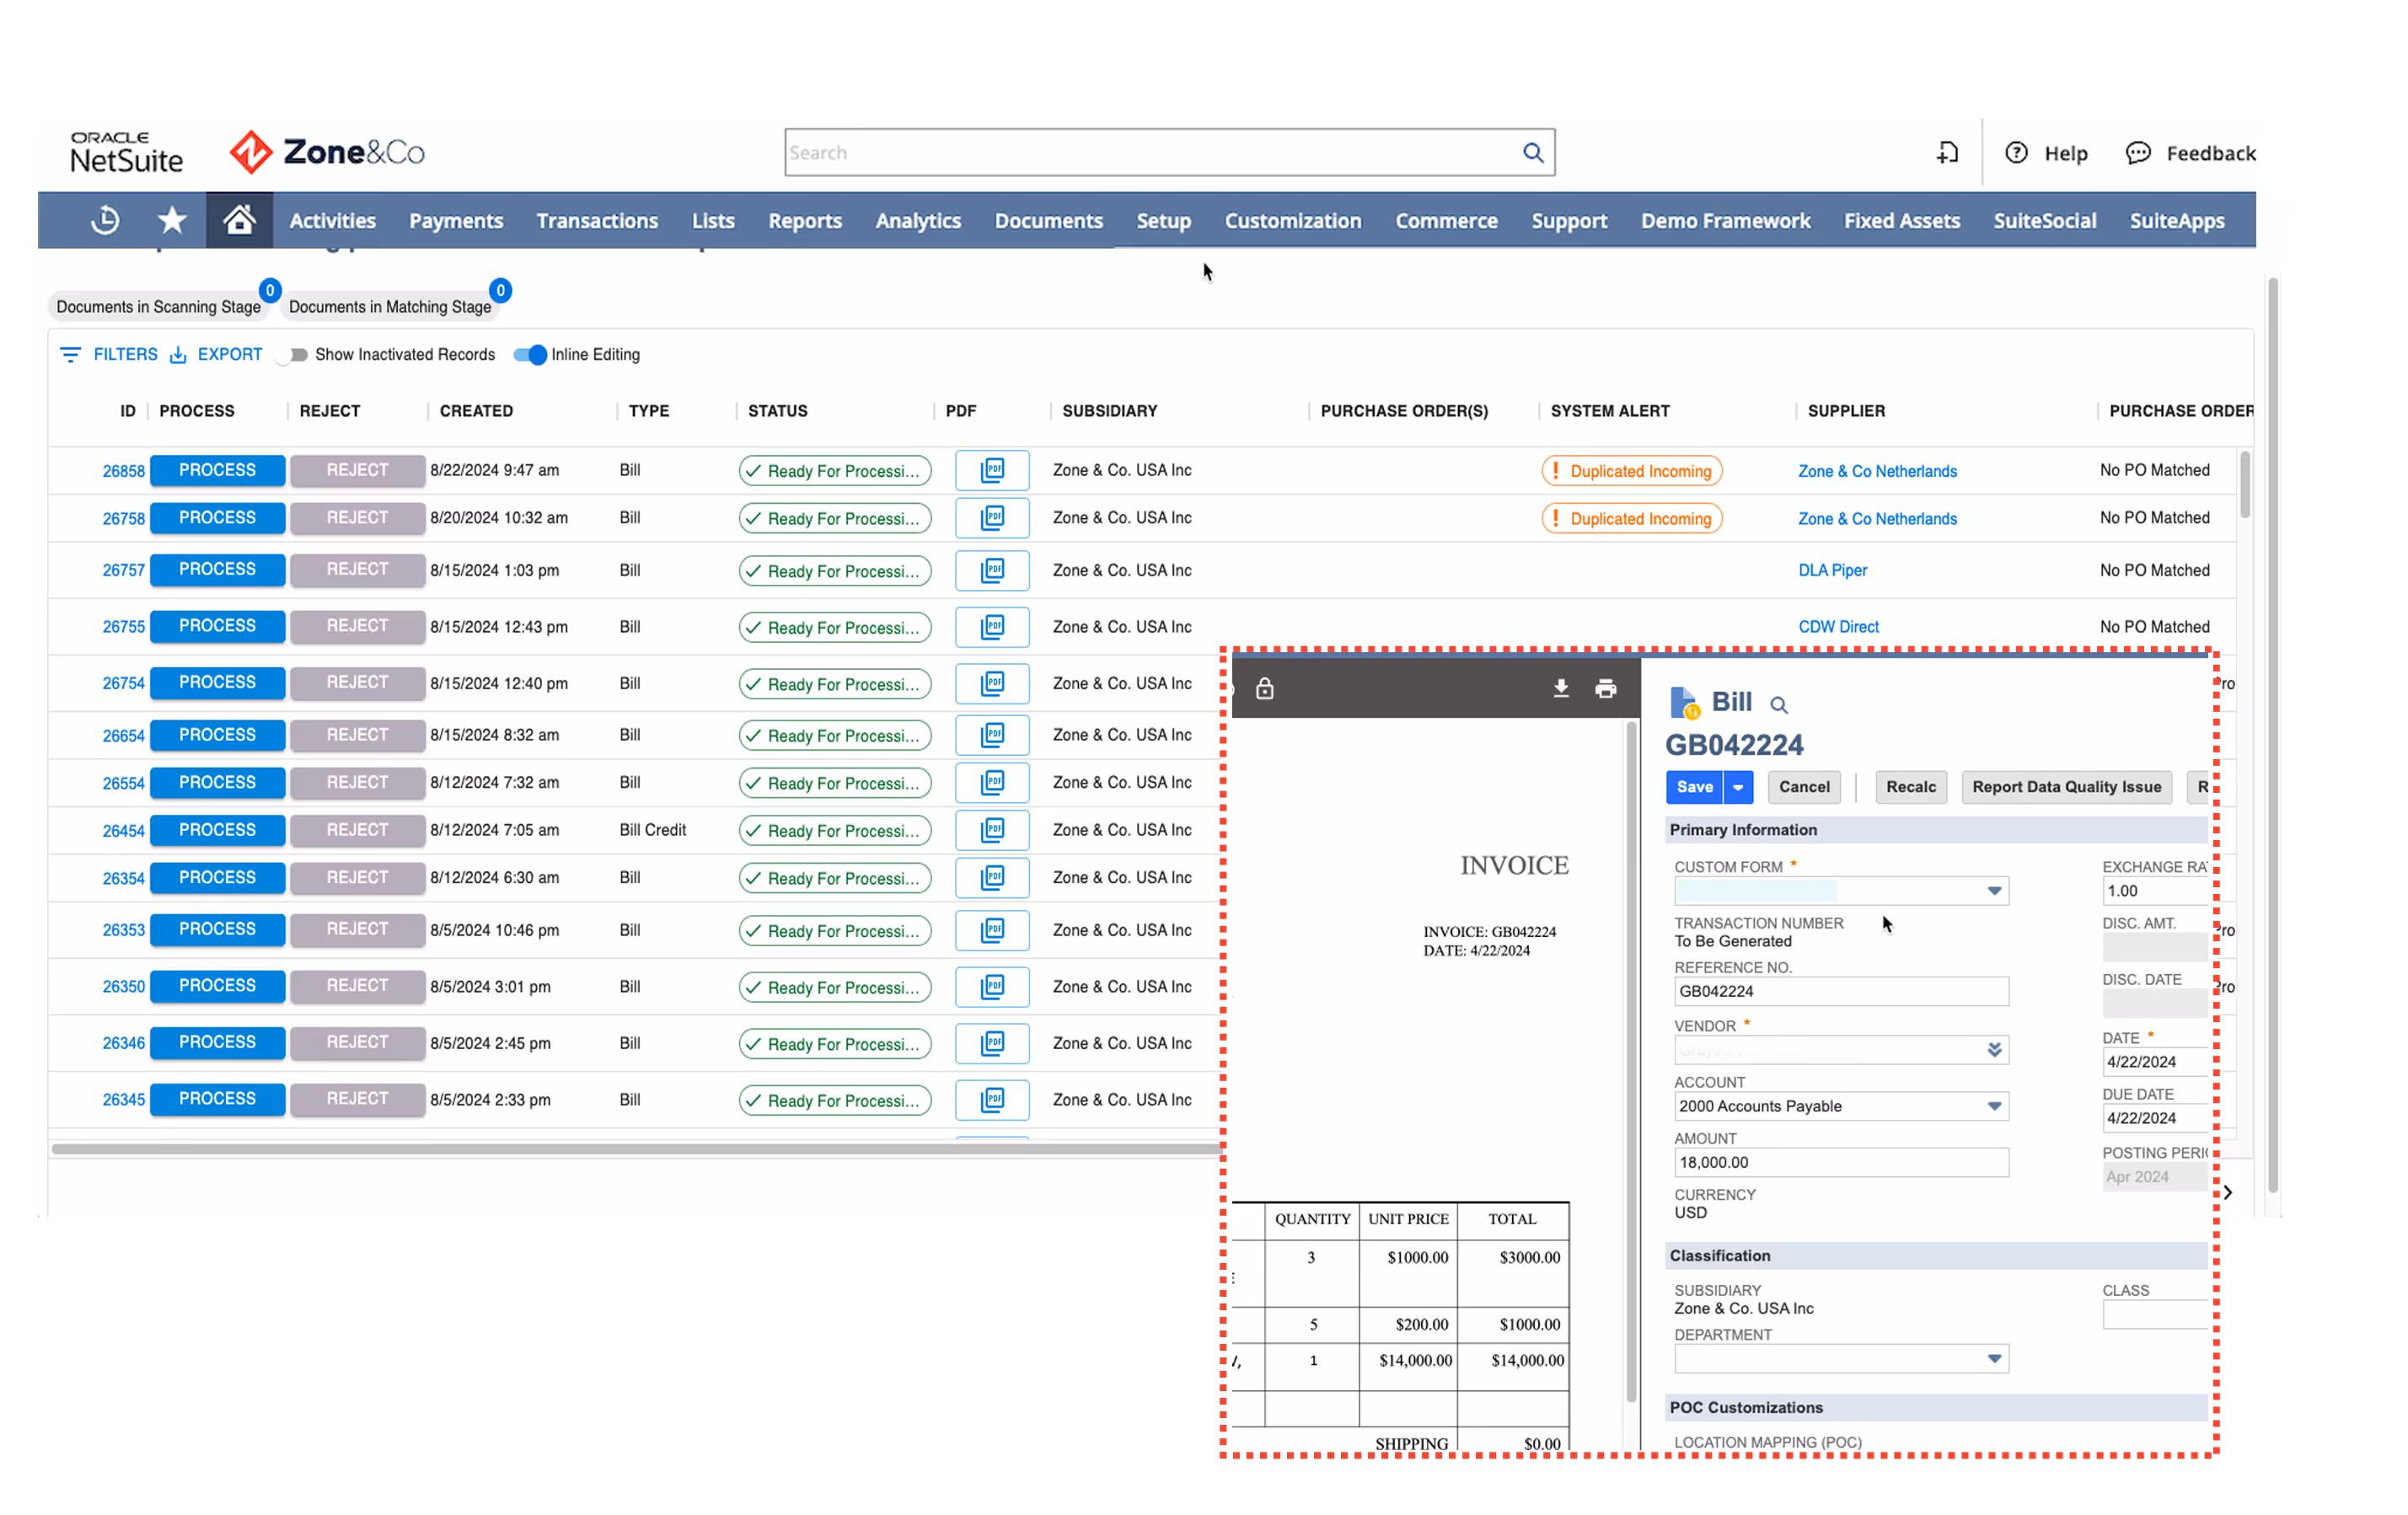
Task: Open the search magnifier next to the Bill title
Action: point(1778,705)
